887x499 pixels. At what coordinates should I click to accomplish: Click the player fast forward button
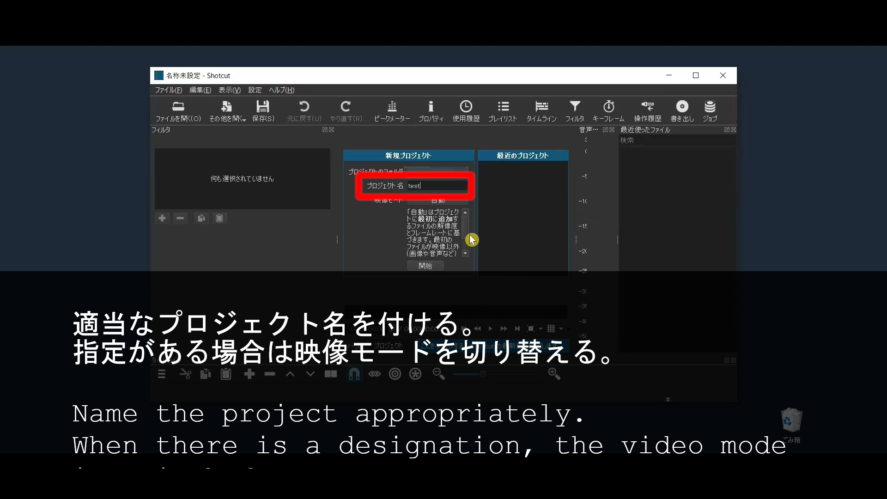(x=504, y=329)
